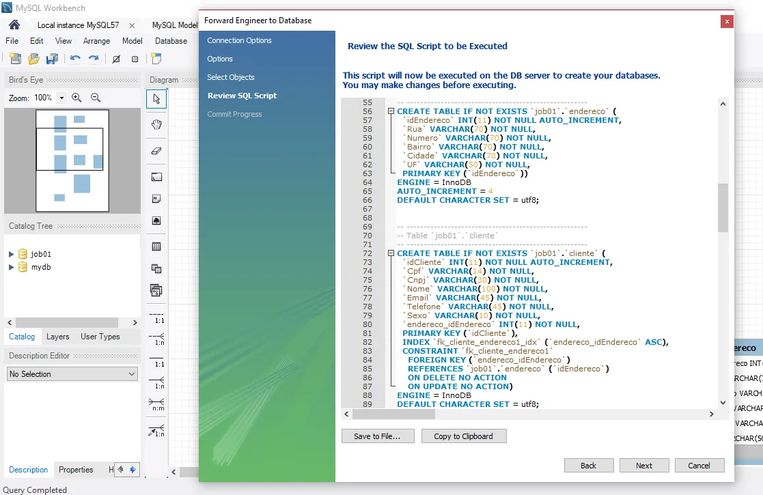This screenshot has height=495, width=763.
Task: Redo action toolbar arrow
Action: coord(94,59)
